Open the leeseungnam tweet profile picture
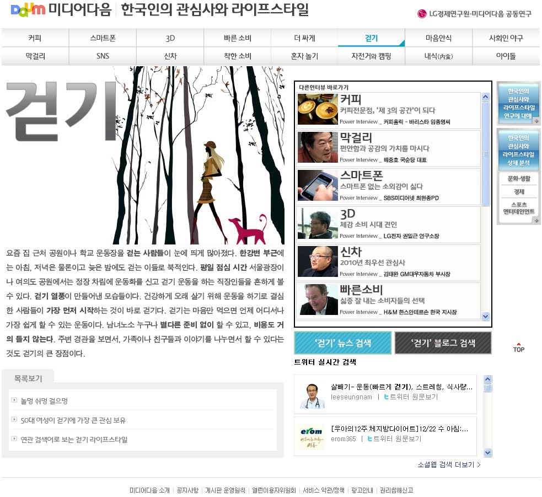 point(312,396)
